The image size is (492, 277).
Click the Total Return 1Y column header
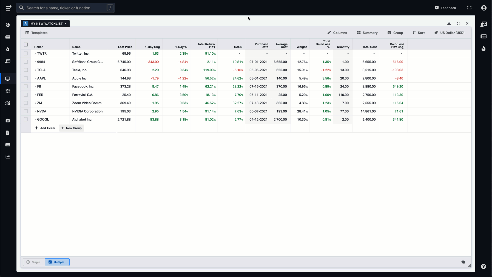[206, 45]
